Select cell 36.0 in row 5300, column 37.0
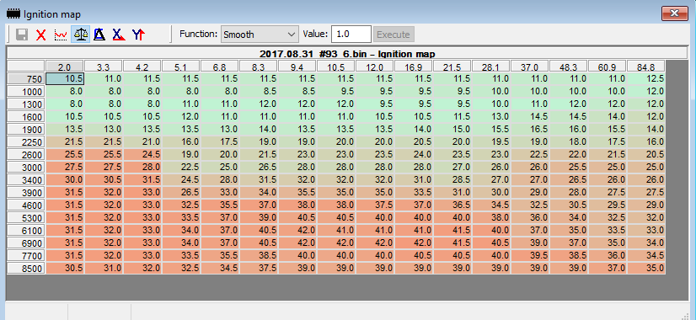This screenshot has height=320, width=696. click(529, 218)
